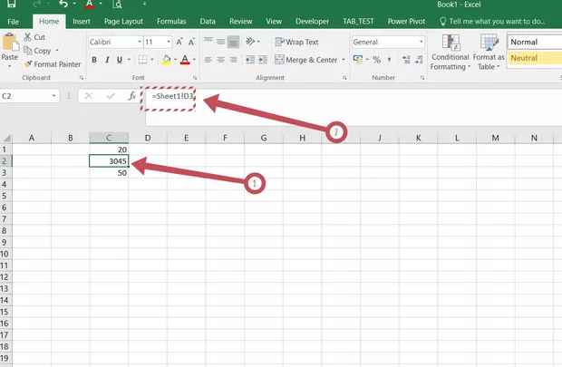
Task: Select cell C3 containing 50
Action: pyautogui.click(x=109, y=173)
